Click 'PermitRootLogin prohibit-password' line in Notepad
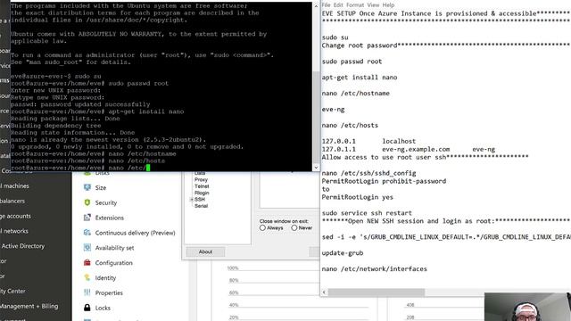Screen dimensions: 571x321 click(384, 181)
